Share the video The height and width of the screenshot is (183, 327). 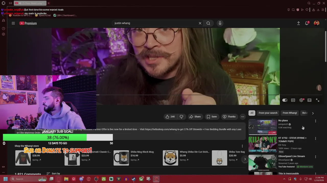pyautogui.click(x=195, y=117)
